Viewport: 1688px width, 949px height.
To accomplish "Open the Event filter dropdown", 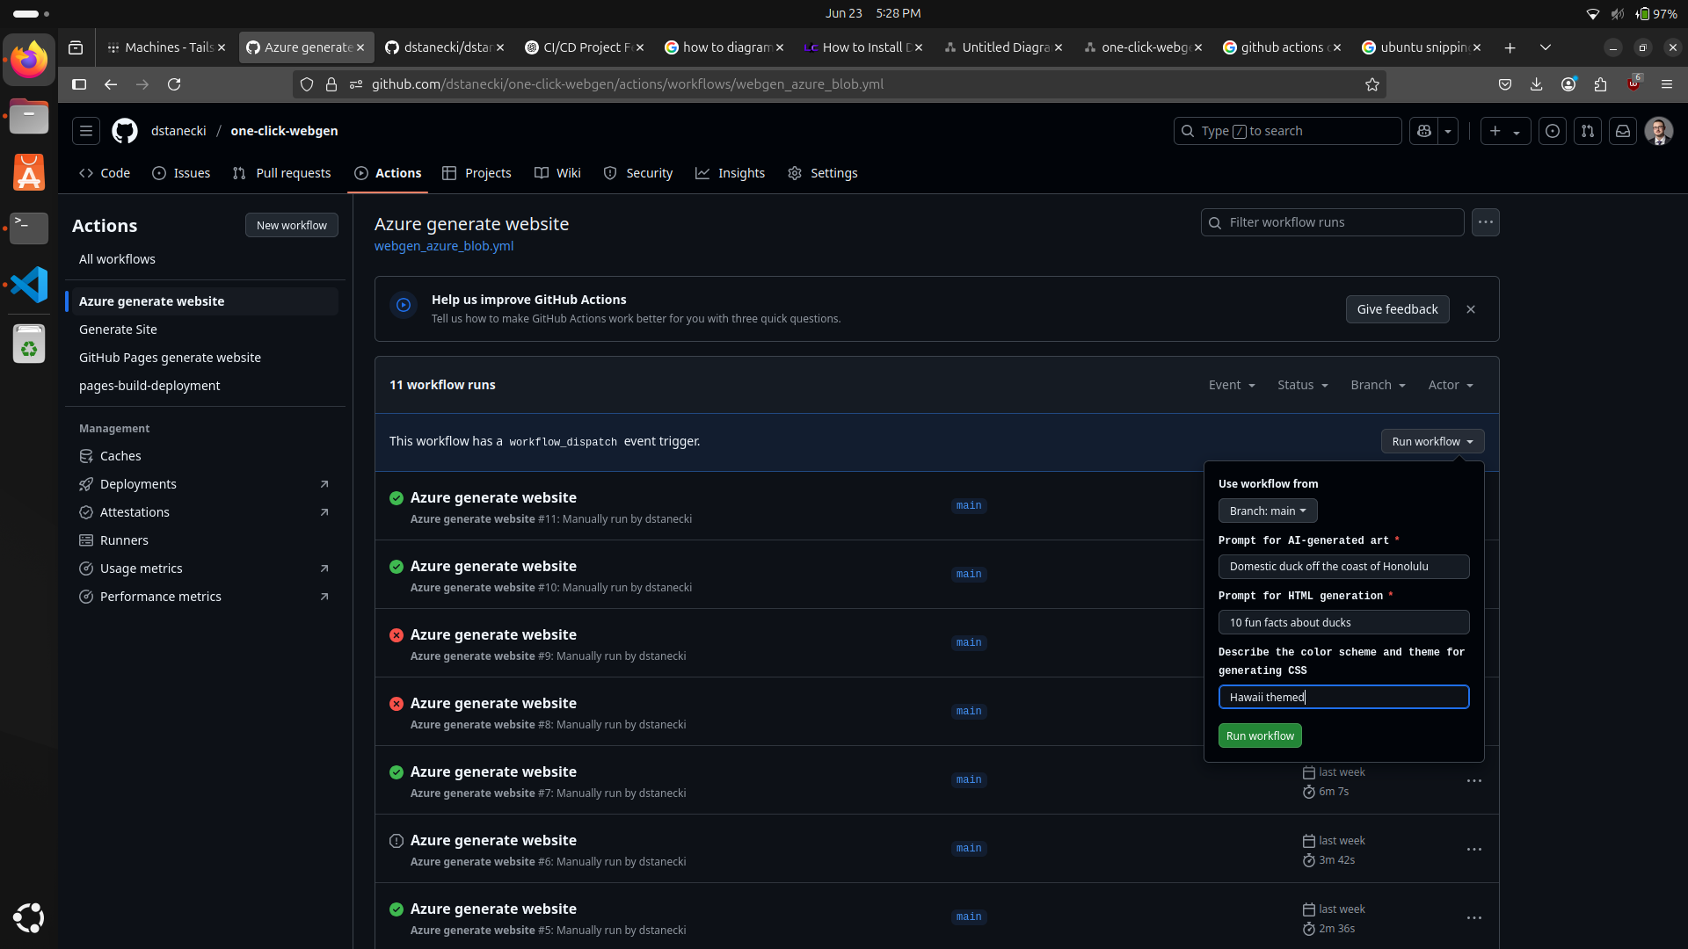I will point(1232,385).
